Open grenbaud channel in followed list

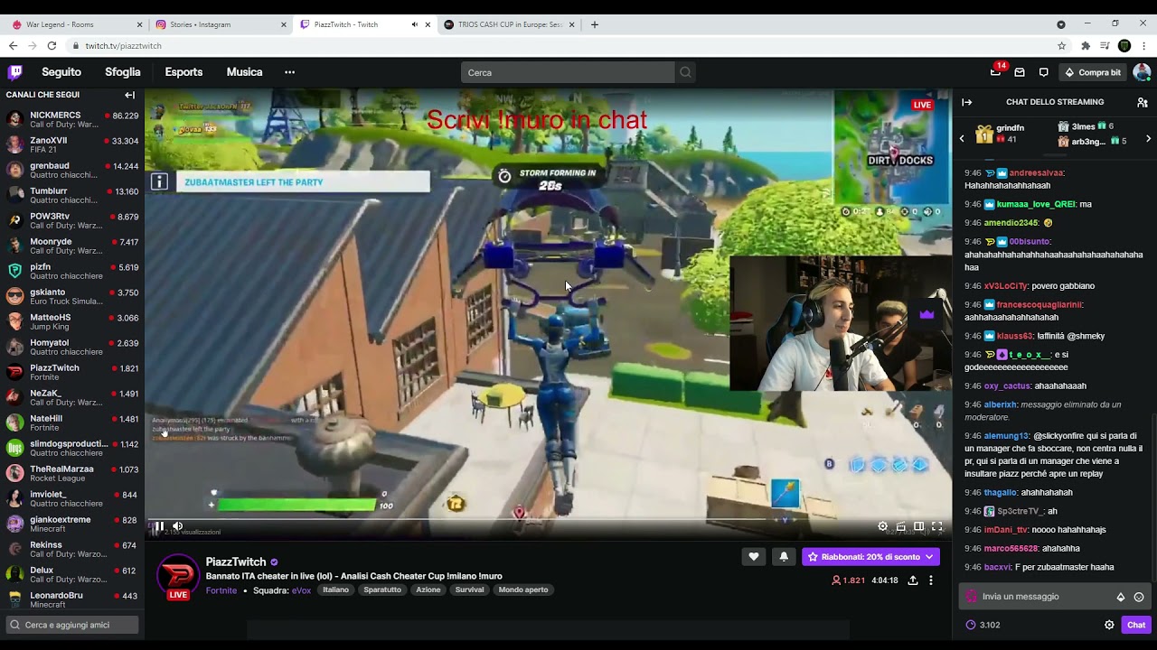[72, 170]
